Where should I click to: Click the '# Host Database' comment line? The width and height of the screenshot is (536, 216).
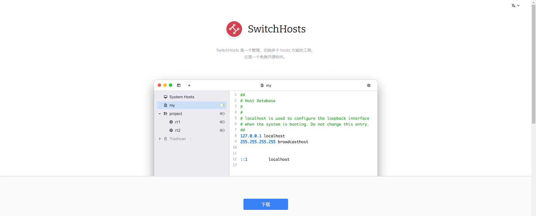point(258,101)
